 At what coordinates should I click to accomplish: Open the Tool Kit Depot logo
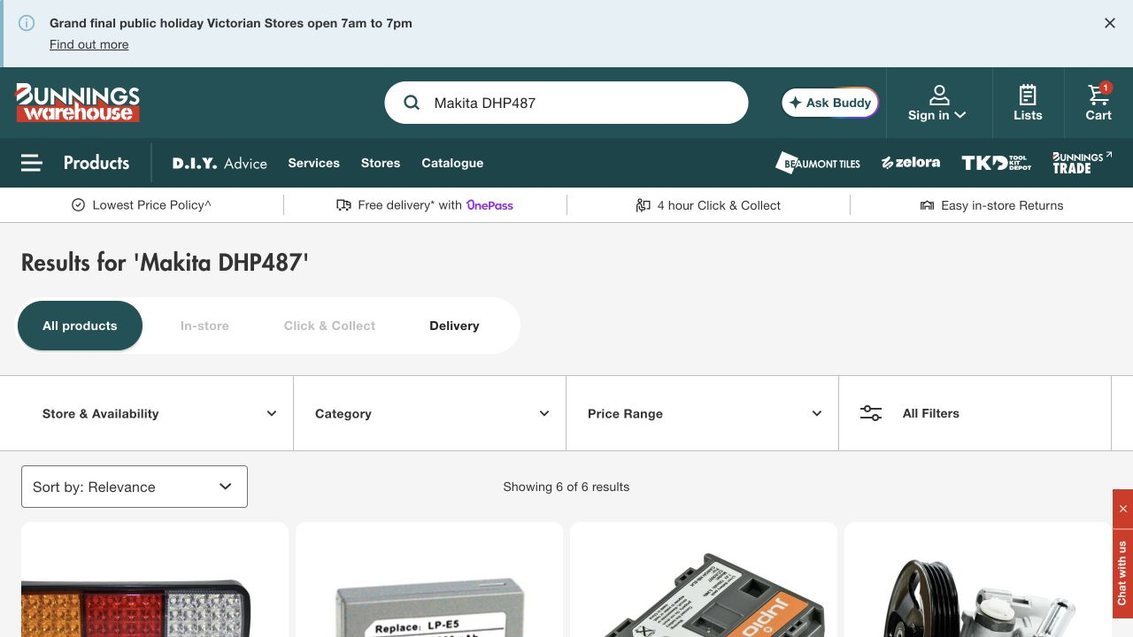click(997, 163)
